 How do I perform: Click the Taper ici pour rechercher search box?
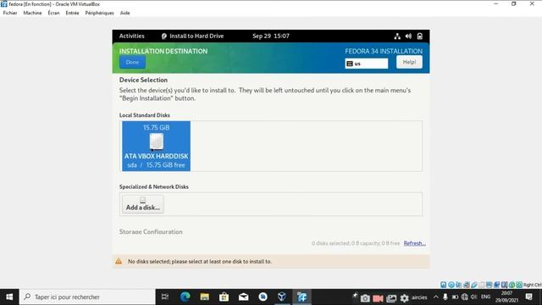click(x=87, y=297)
